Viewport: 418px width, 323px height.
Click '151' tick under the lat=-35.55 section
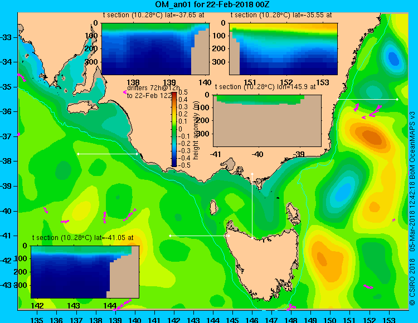(x=250, y=82)
